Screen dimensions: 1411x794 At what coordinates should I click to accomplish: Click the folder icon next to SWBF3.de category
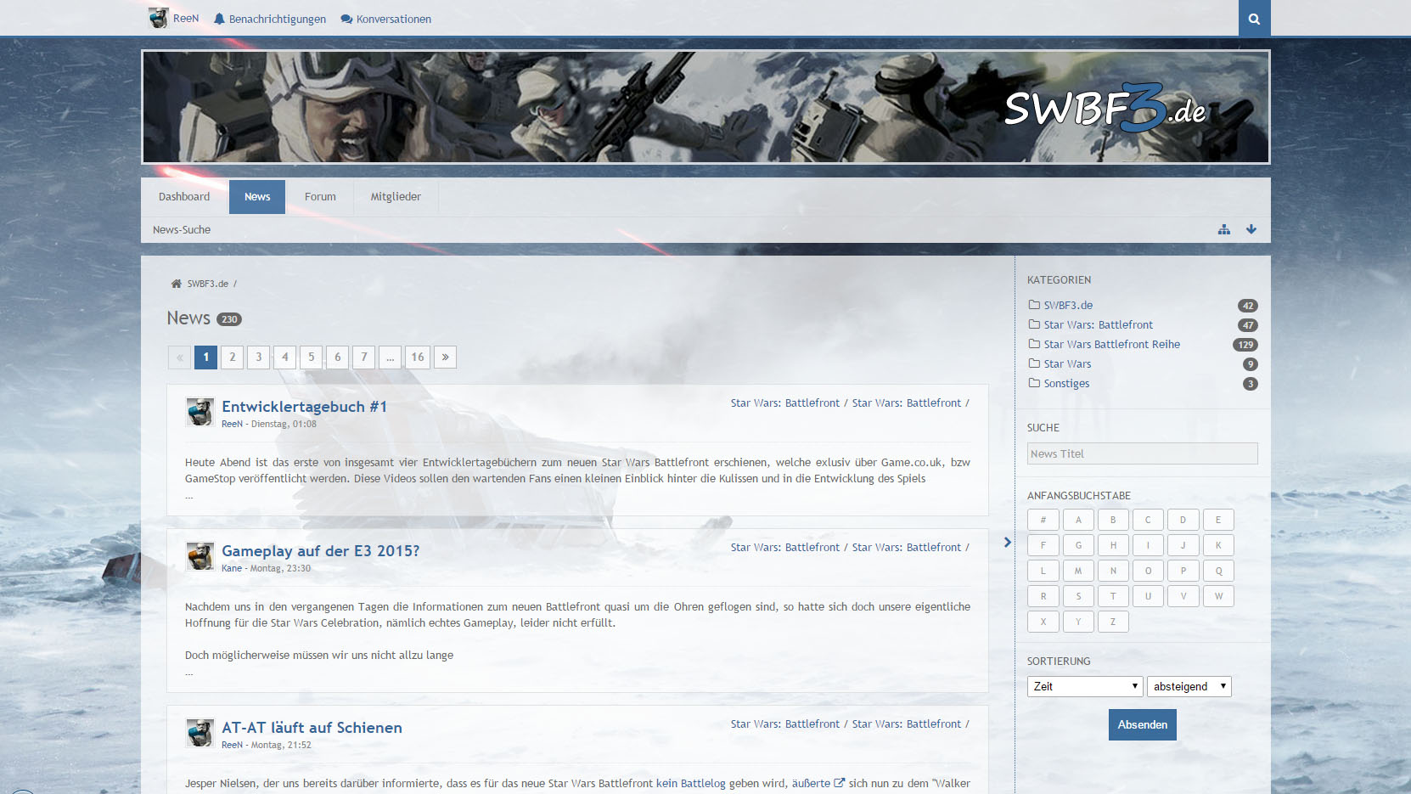tap(1034, 304)
